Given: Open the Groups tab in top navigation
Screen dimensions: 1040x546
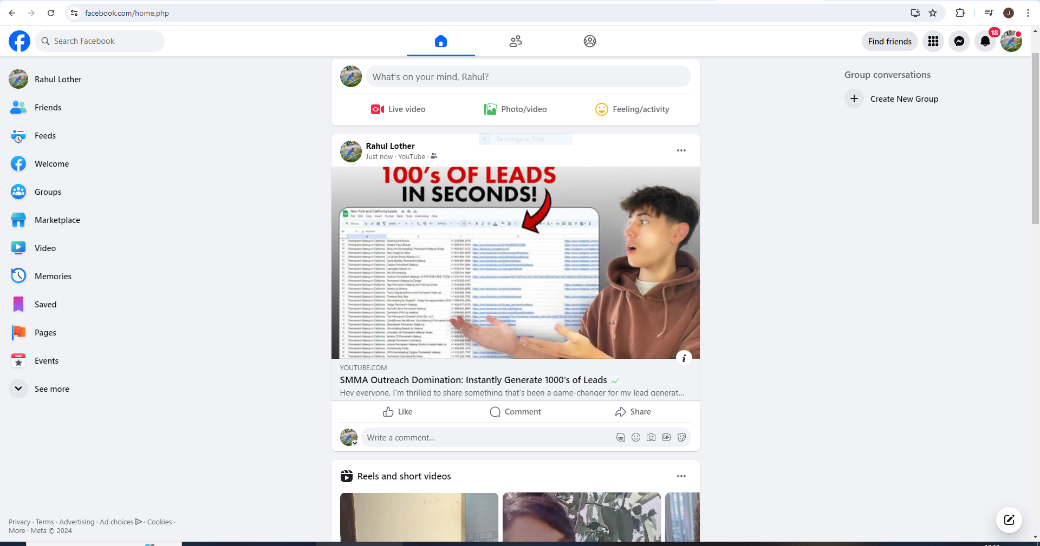Looking at the screenshot, I should (590, 41).
